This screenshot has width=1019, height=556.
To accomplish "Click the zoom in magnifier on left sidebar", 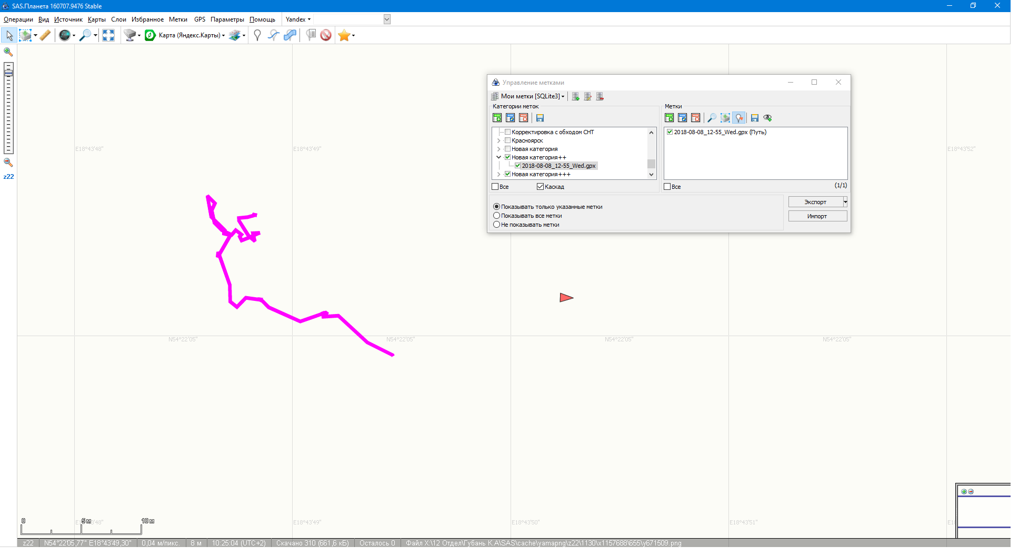I will 8,52.
